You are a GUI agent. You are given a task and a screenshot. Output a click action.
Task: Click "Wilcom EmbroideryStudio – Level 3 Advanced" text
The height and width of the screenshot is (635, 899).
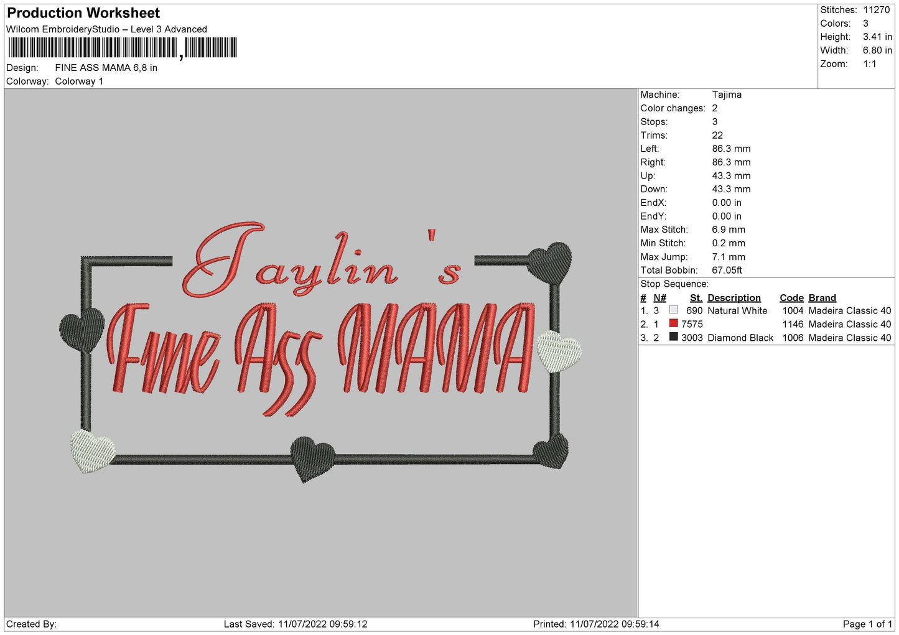click(106, 29)
